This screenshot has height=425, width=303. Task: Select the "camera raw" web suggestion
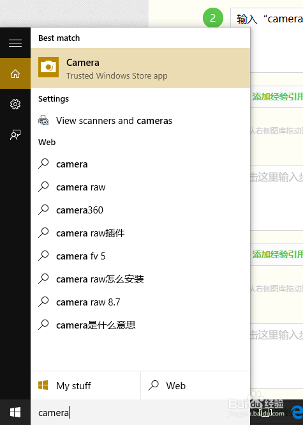tap(140, 187)
